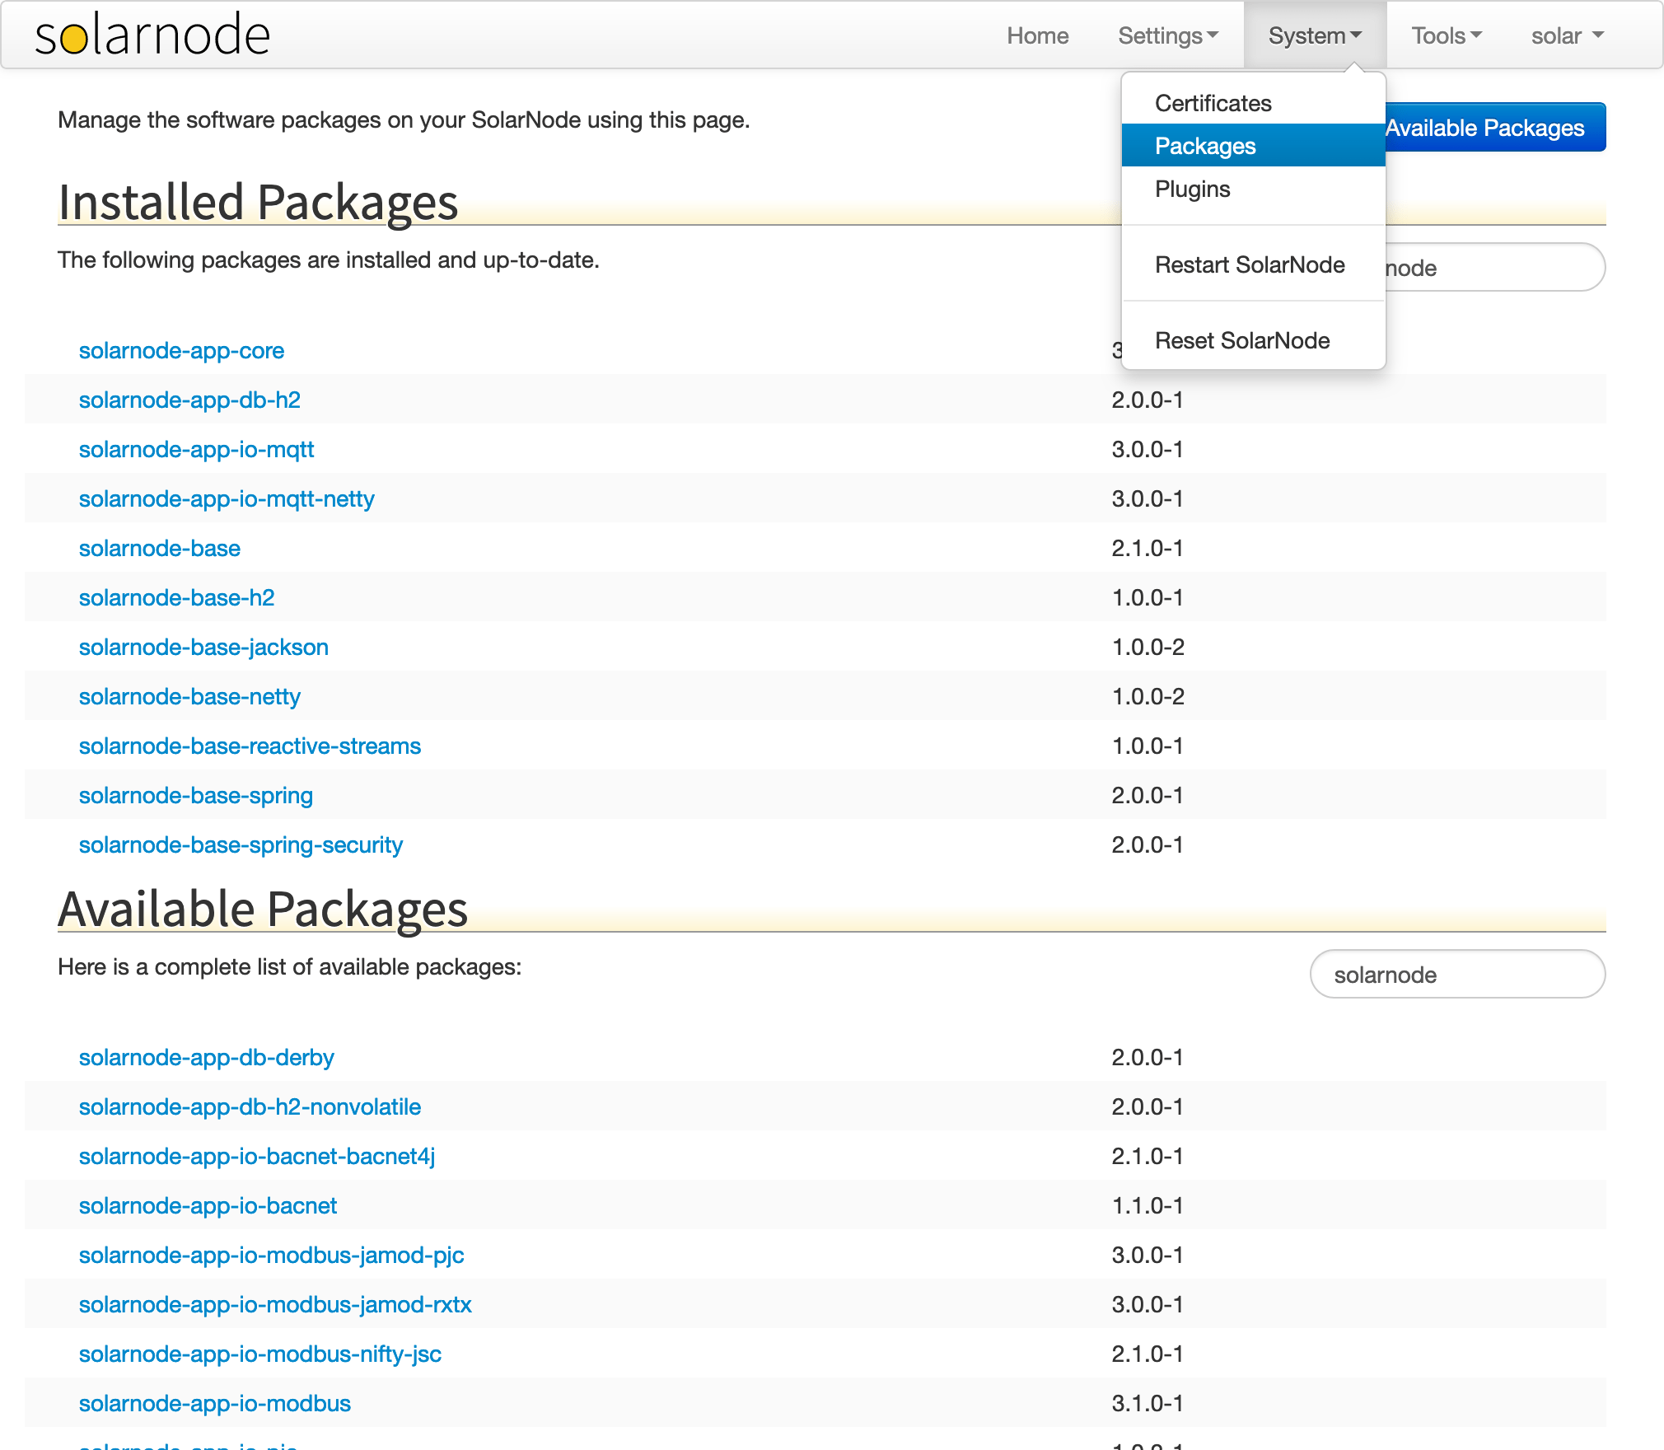Select available package solarnode-app-io-modbus-jamod-rxtx
The height and width of the screenshot is (1450, 1664).
[x=275, y=1305]
